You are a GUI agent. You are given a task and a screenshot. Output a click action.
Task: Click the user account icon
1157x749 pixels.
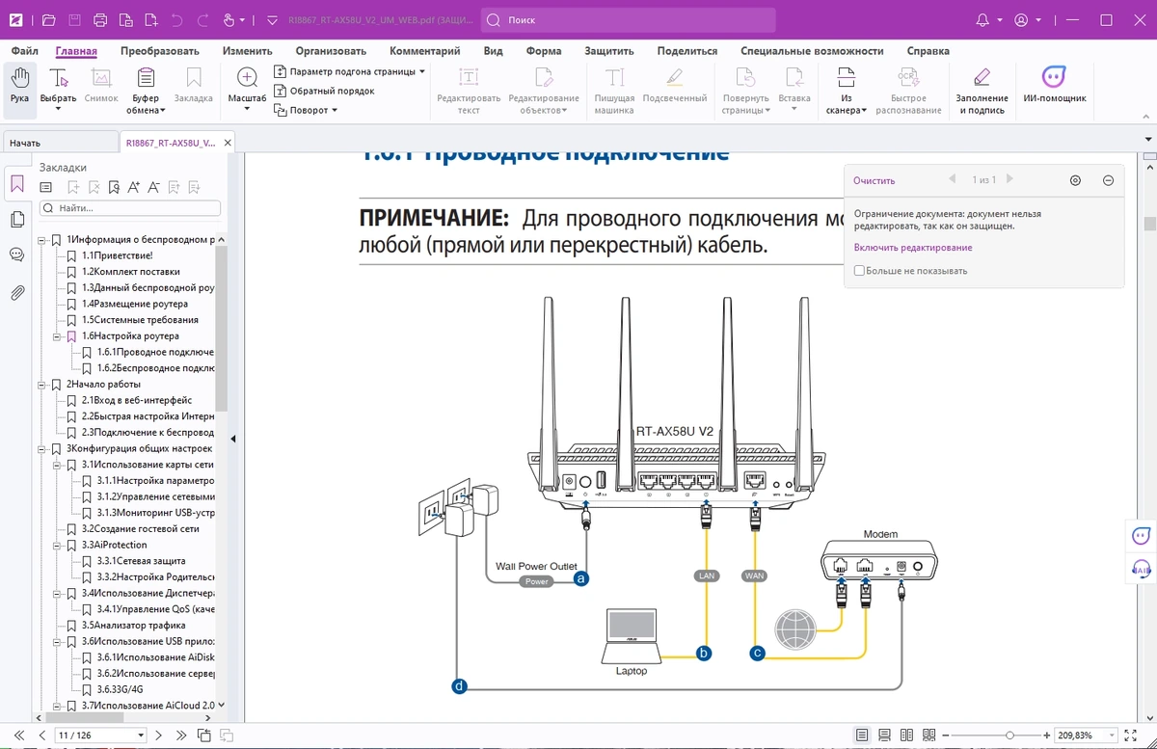point(1021,20)
